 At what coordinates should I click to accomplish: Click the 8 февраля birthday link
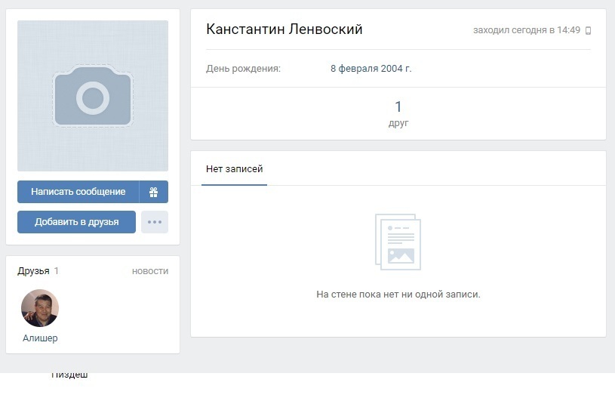(357, 69)
